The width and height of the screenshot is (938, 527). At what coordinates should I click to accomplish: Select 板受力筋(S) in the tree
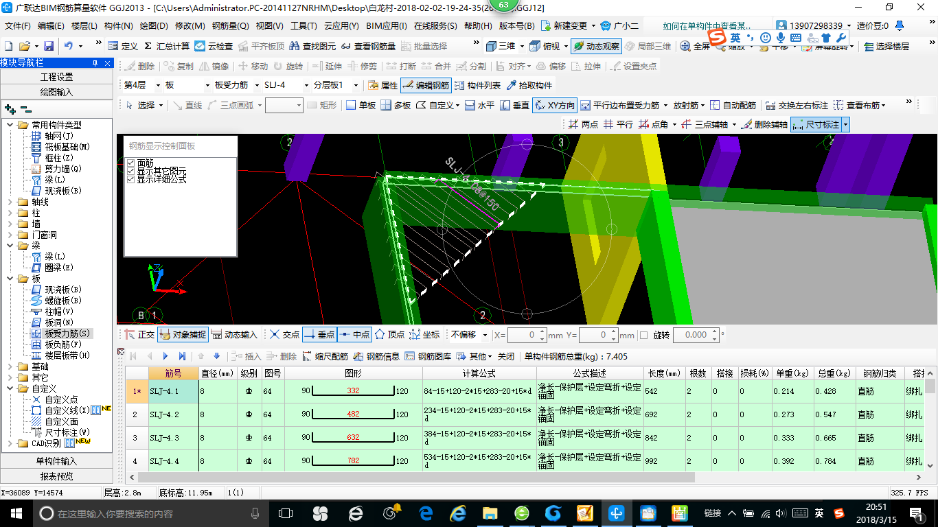(x=67, y=333)
